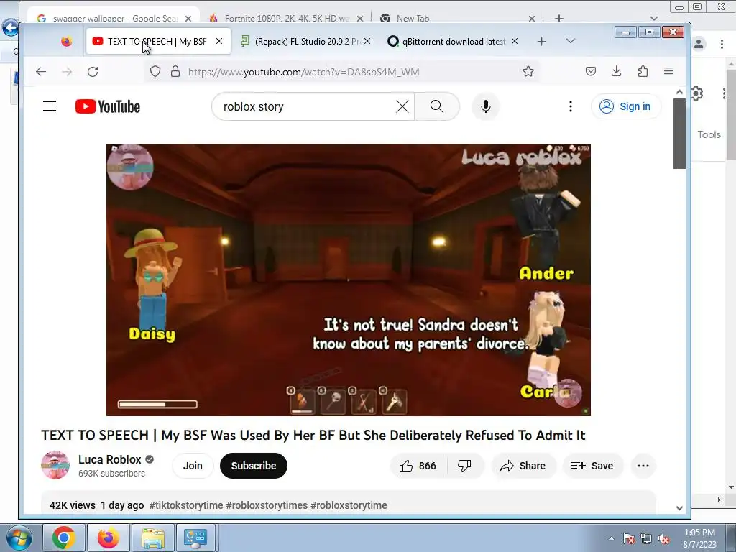Bookmark this page with the star icon

click(528, 71)
